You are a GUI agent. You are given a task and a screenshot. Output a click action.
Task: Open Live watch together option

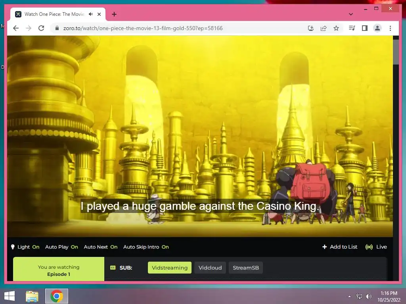pos(376,247)
